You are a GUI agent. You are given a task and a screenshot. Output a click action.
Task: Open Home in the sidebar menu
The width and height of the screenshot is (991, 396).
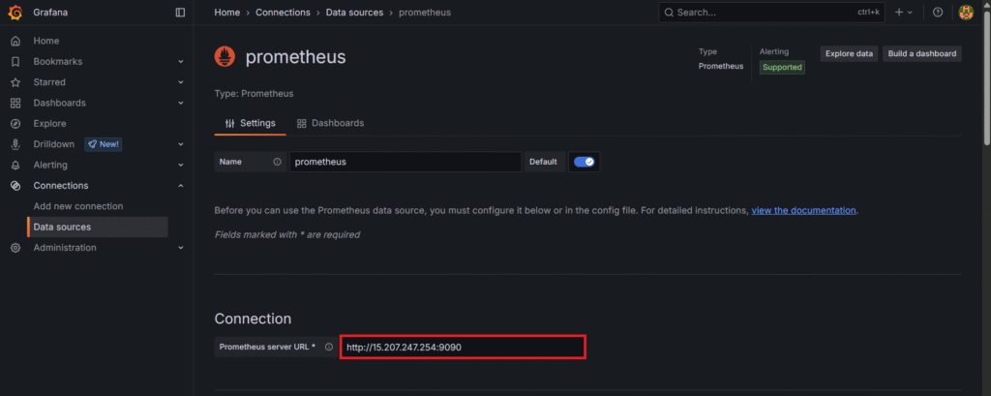[x=46, y=41]
